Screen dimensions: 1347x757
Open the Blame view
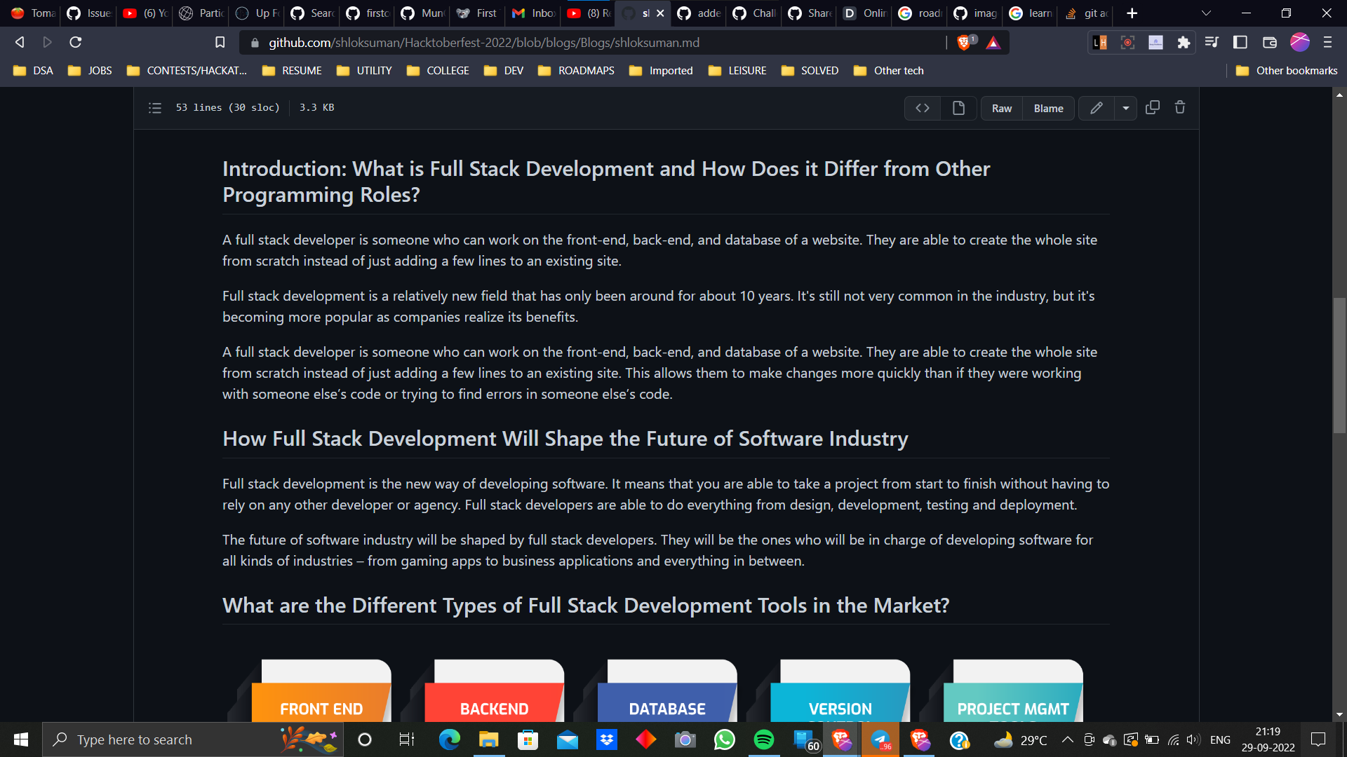click(x=1048, y=108)
